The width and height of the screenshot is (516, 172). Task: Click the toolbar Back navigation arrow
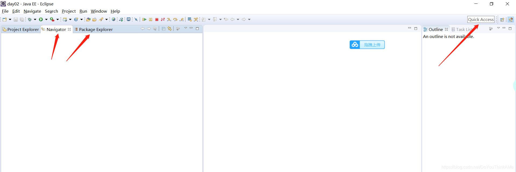[x=232, y=19]
